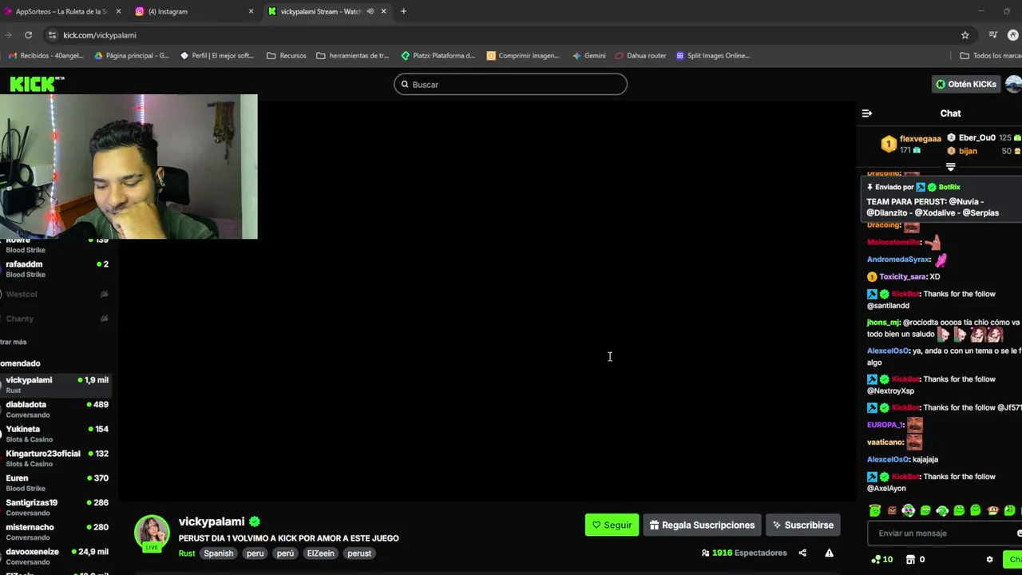The width and height of the screenshot is (1022, 575).
Task: Open the chat settings gear icon
Action: [989, 560]
